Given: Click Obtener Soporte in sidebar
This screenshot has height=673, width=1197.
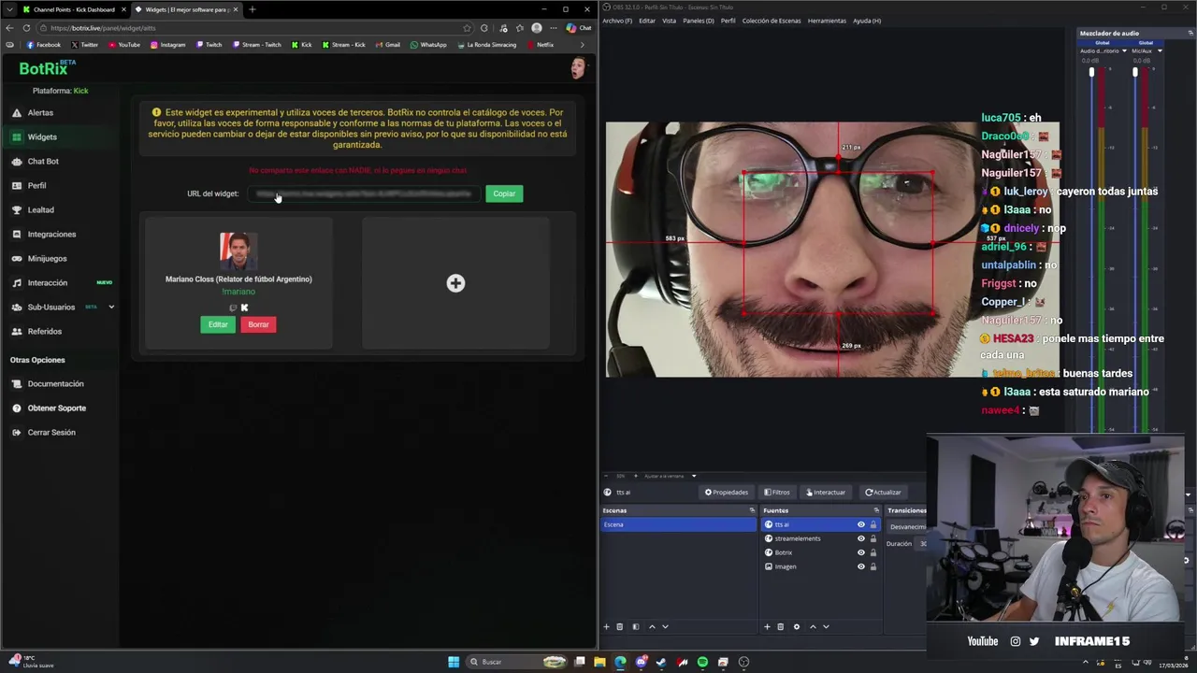Looking at the screenshot, I should coord(56,408).
